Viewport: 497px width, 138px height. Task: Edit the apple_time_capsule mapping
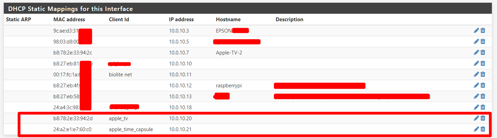tap(476, 129)
